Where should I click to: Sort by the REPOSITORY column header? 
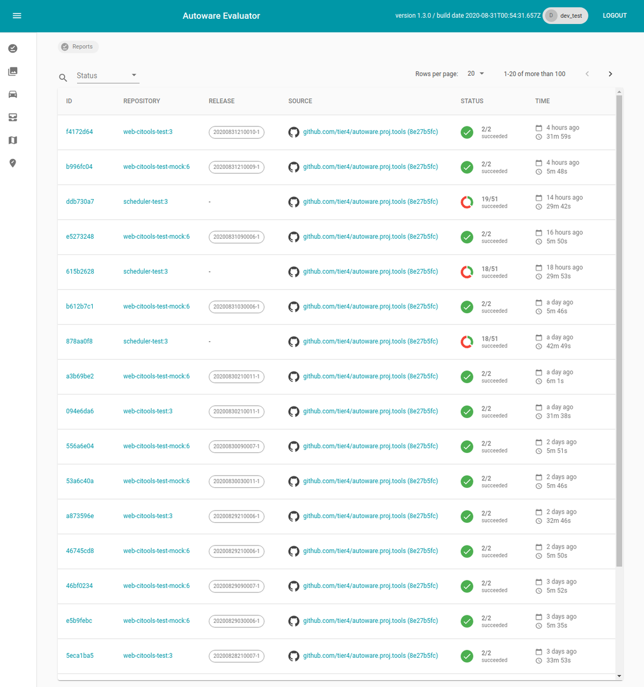(x=142, y=101)
